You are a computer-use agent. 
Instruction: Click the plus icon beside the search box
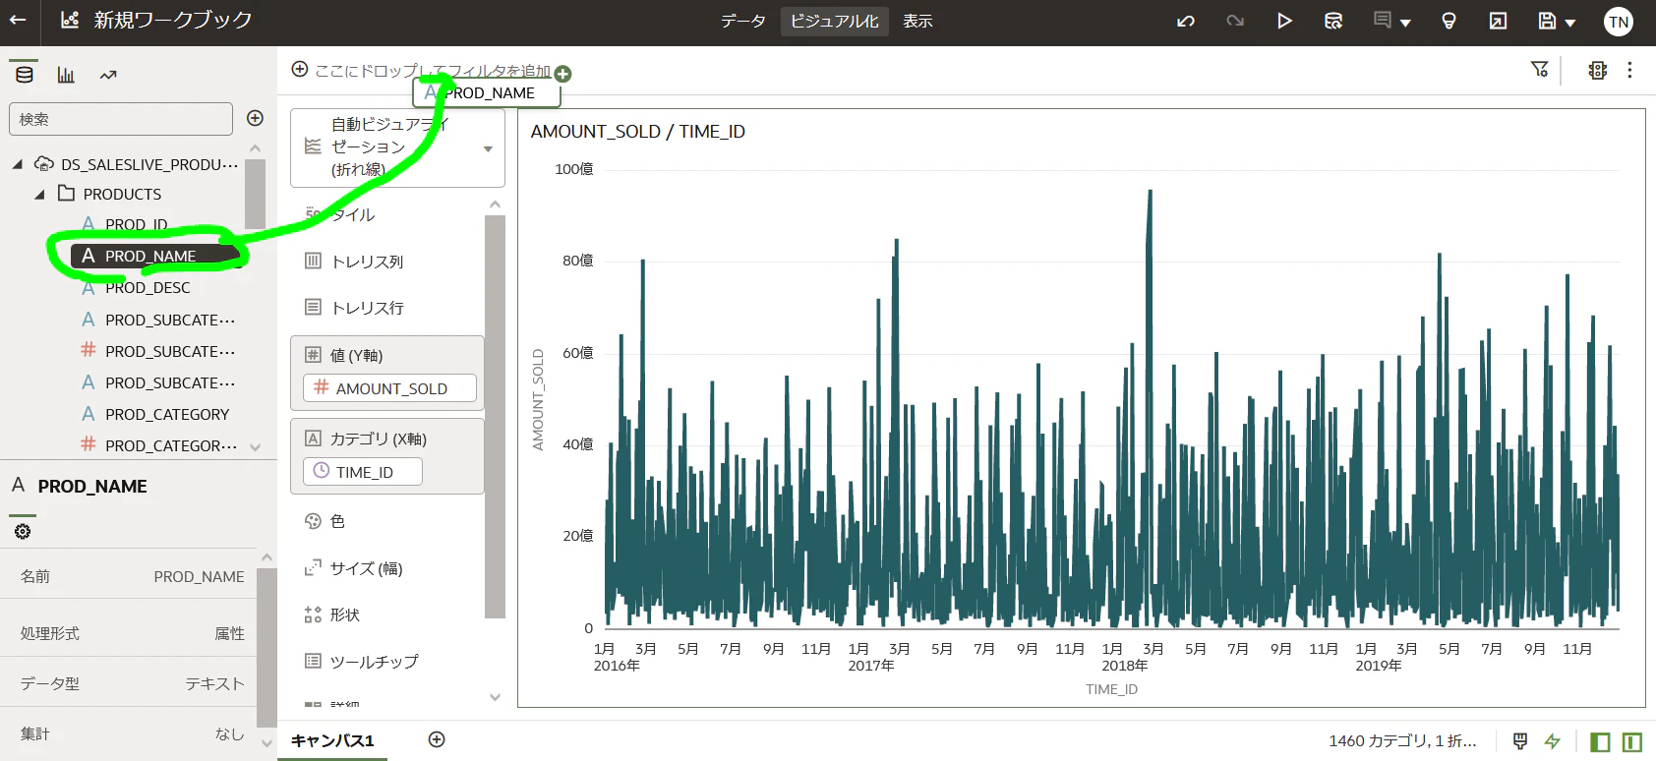point(255,118)
